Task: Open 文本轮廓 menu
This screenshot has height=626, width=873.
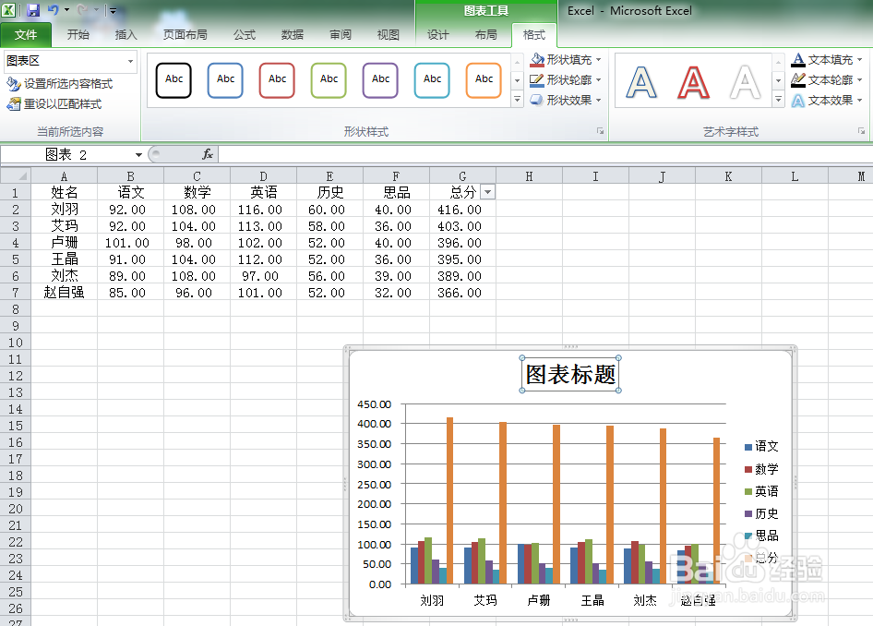Action: coord(827,80)
